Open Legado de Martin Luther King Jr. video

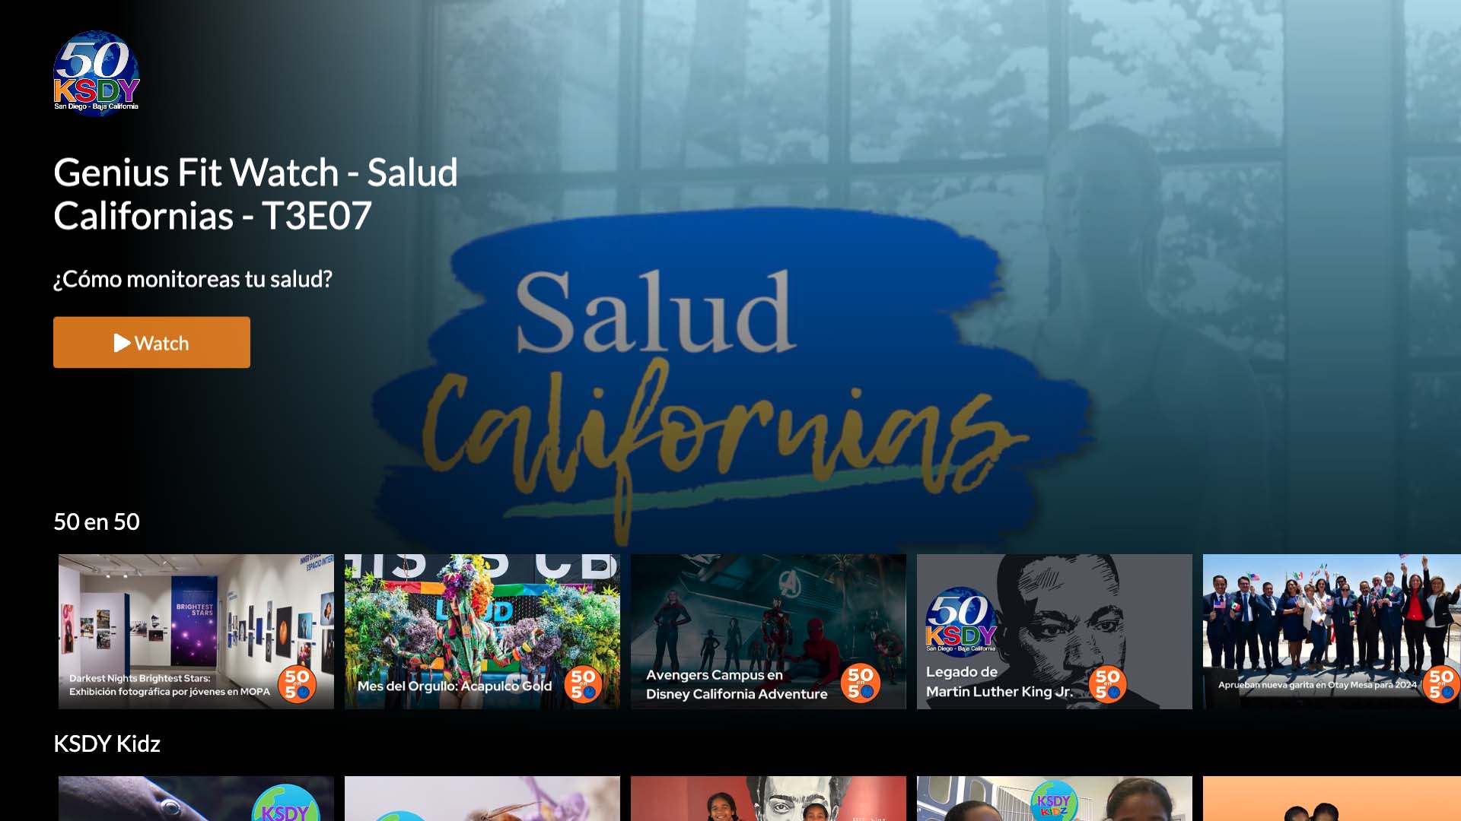pos(1055,632)
